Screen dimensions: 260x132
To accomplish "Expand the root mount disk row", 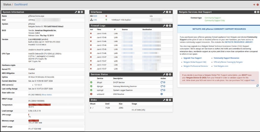I will click(x=91, y=108).
